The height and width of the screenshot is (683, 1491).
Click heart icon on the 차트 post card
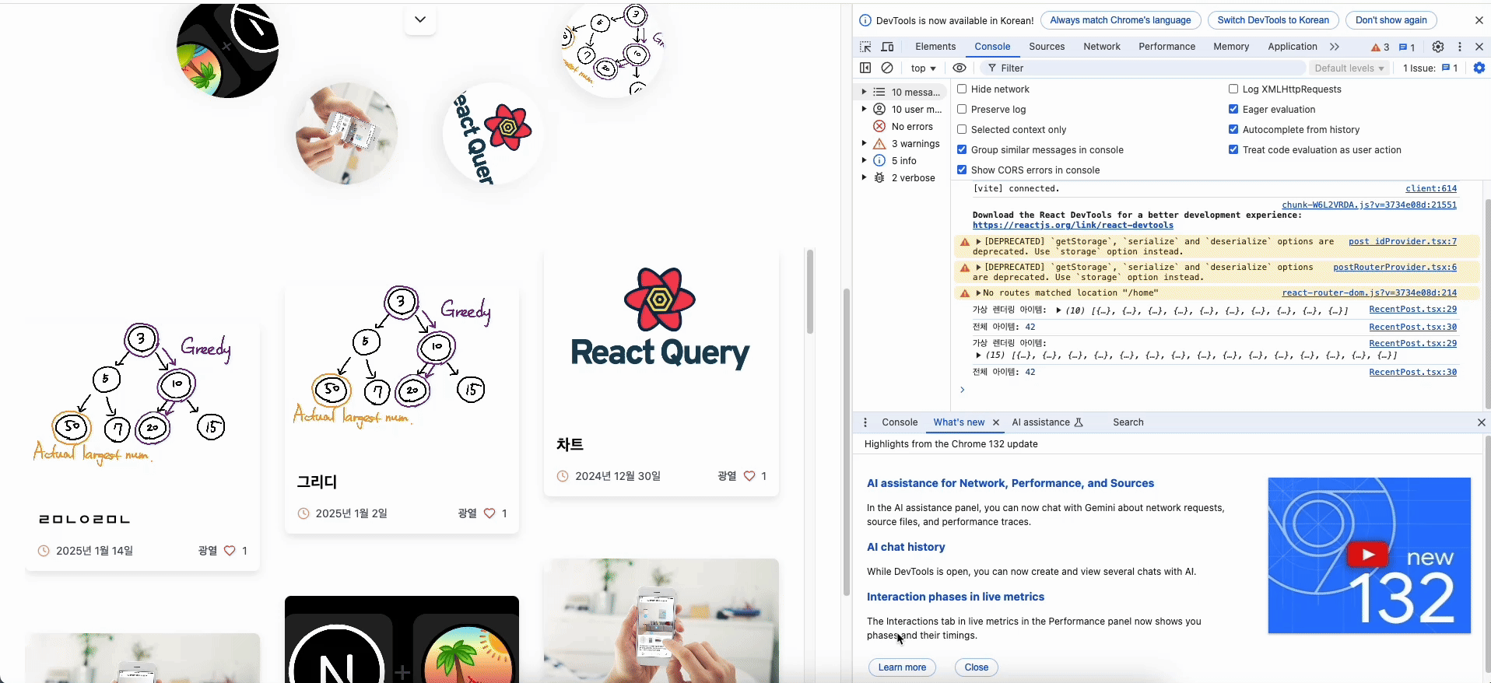point(749,476)
